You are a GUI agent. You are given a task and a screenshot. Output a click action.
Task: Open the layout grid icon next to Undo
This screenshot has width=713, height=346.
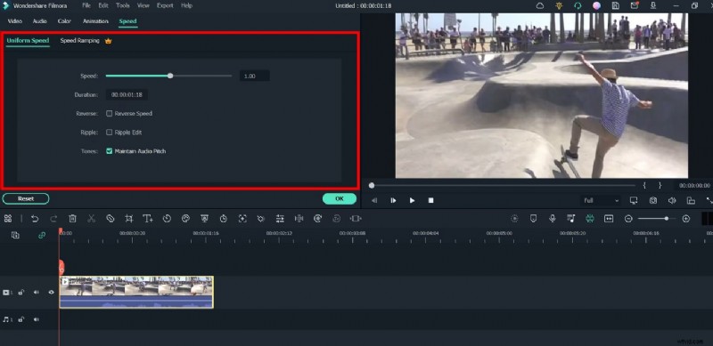8,219
